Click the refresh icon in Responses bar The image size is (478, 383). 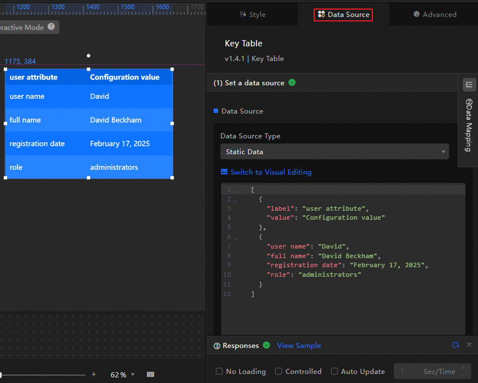coord(455,345)
